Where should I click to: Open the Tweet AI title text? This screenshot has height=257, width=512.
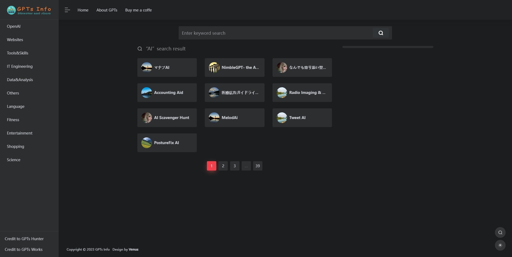pos(297,118)
